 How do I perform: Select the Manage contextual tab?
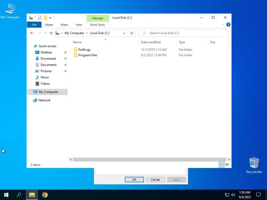click(98, 18)
